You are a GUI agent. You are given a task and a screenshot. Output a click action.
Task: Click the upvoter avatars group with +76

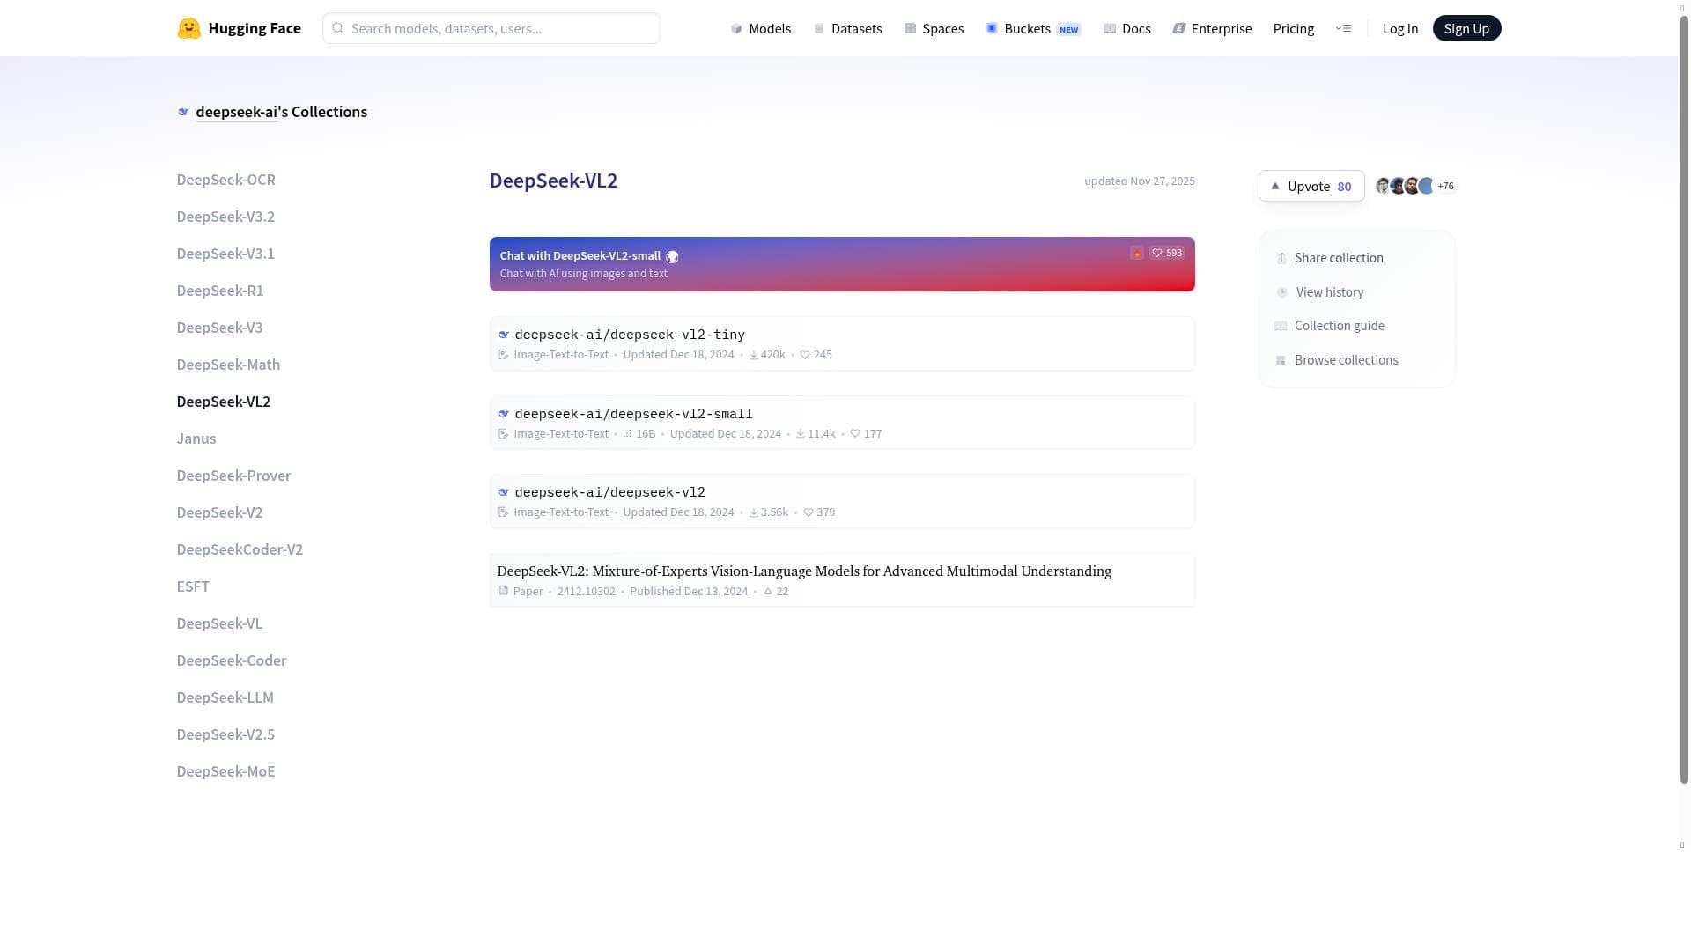pyautogui.click(x=1415, y=186)
